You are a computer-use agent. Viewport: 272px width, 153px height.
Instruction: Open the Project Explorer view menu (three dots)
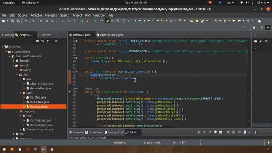(x=63, y=41)
